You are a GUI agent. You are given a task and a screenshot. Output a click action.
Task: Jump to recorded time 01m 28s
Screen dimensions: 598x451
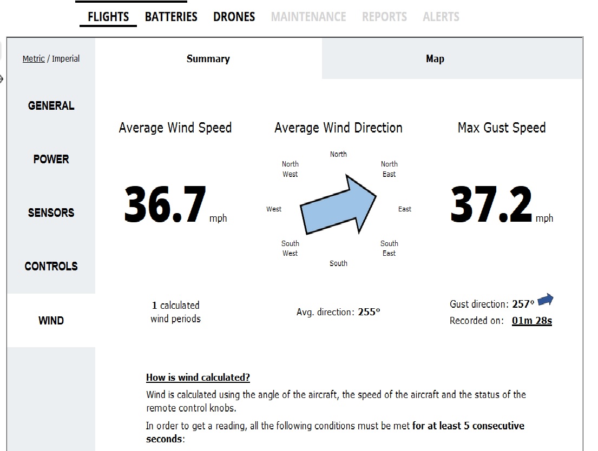531,321
